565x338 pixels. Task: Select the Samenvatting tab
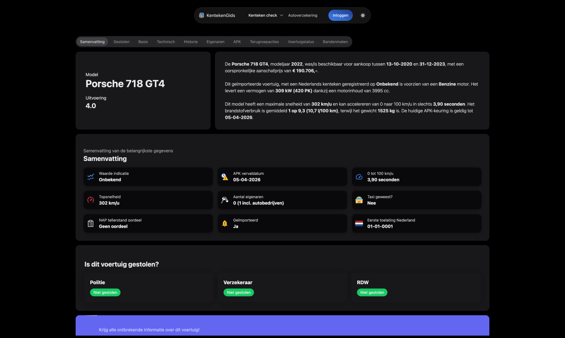(92, 42)
